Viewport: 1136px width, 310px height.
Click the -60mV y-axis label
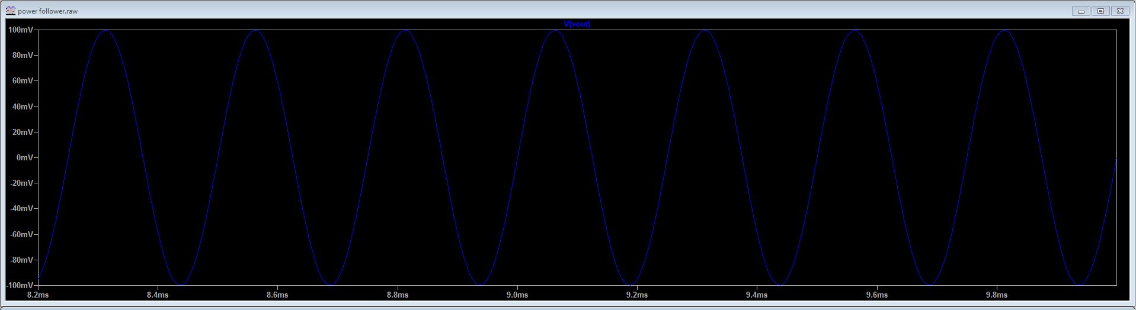coord(21,234)
